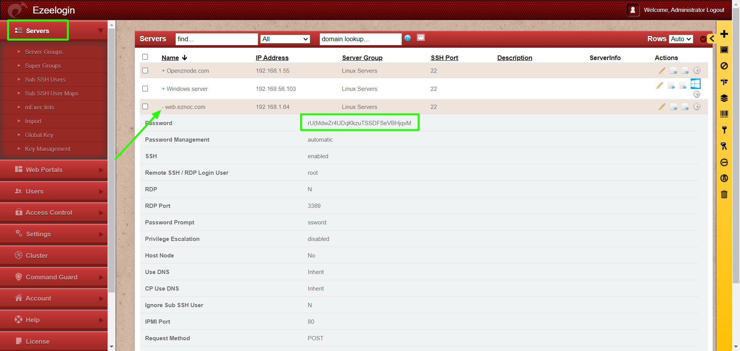Click the clock icon in web.eznoc.com row
This screenshot has width=740, height=351.
tap(697, 107)
